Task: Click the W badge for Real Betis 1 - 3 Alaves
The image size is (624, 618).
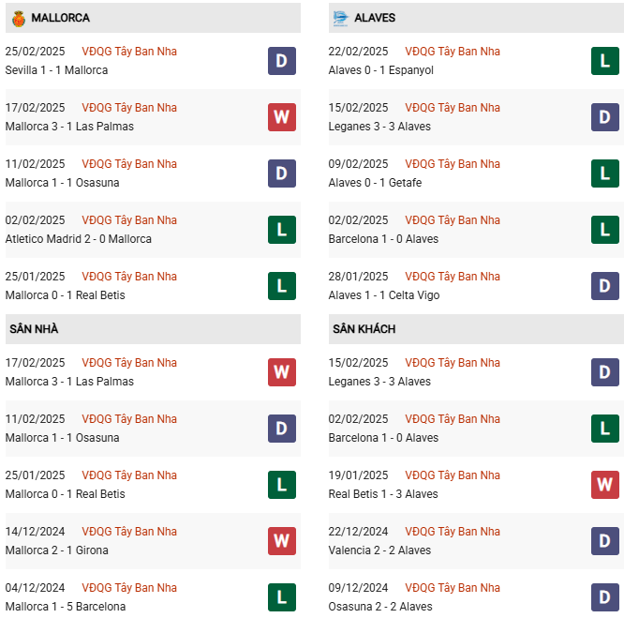Action: [x=605, y=485]
